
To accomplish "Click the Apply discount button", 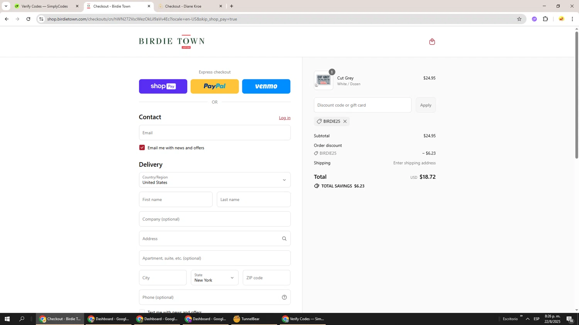I will point(426,105).
